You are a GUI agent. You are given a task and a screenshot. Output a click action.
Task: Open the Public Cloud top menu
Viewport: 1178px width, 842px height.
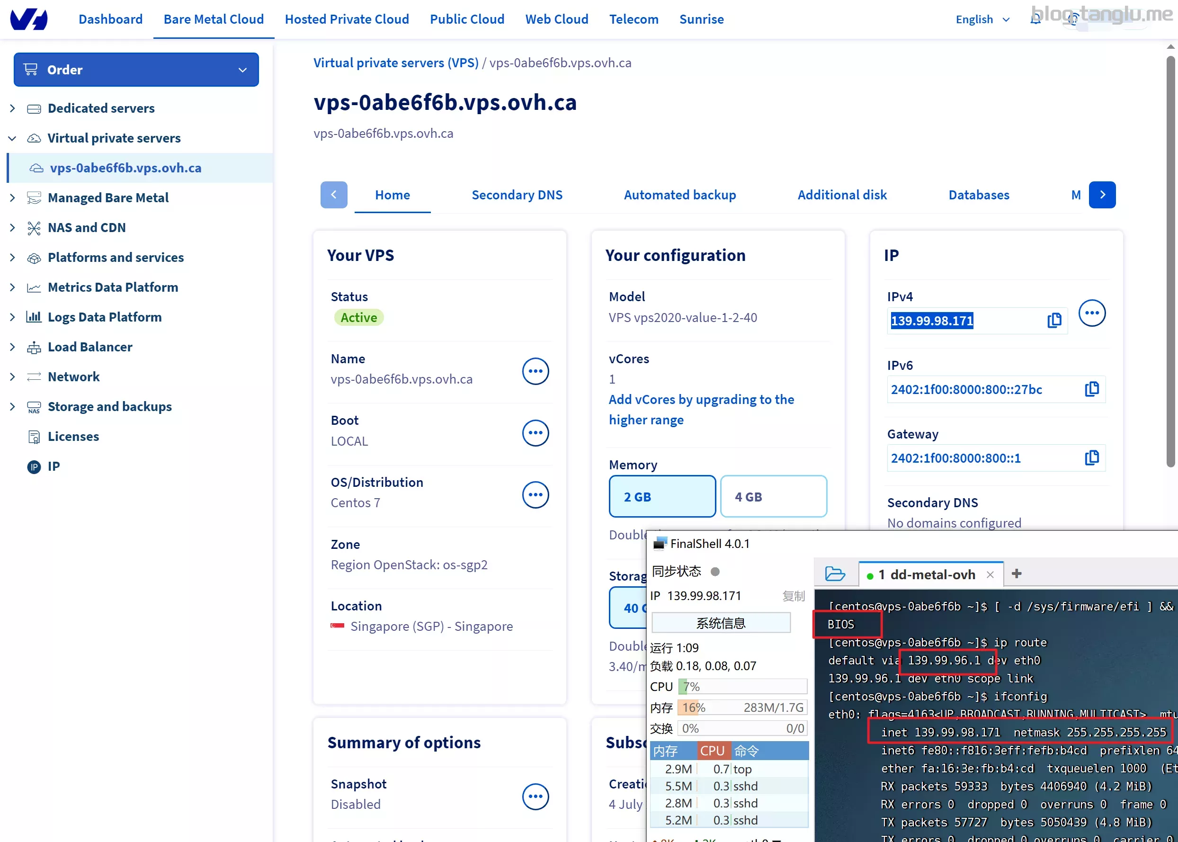click(466, 19)
